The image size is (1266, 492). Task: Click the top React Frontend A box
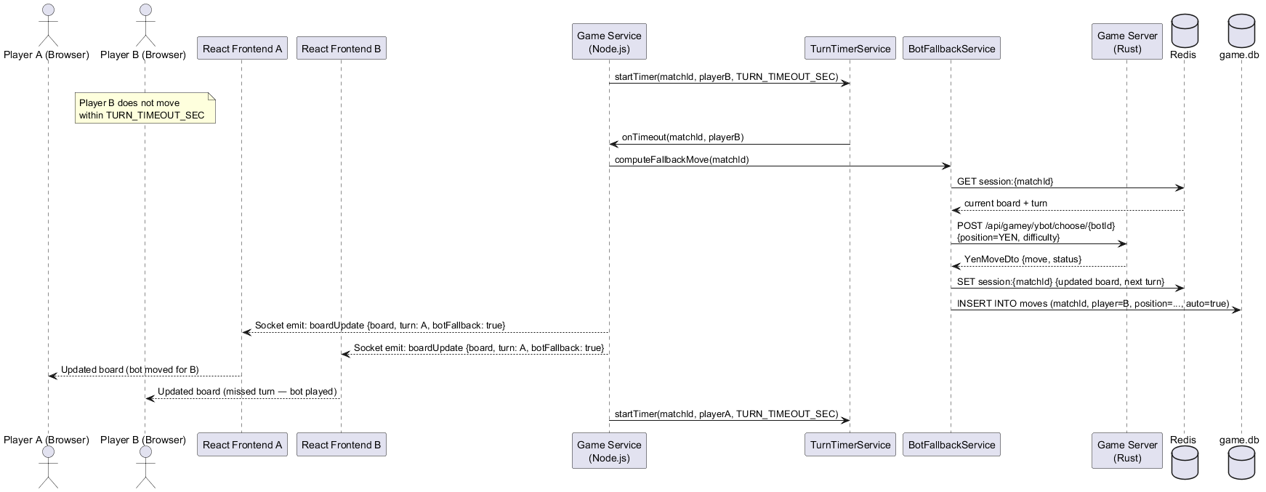(242, 49)
